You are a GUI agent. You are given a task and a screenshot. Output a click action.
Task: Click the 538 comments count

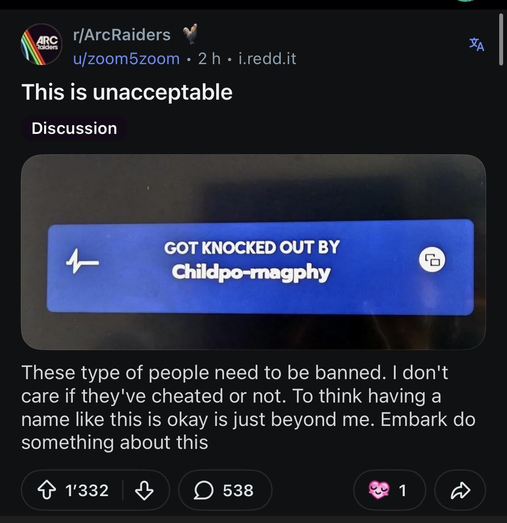238,491
